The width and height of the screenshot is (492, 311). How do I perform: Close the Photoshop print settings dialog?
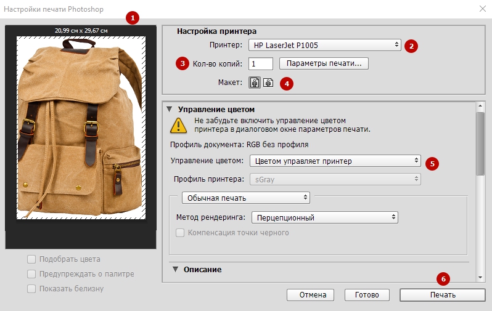tap(482, 9)
